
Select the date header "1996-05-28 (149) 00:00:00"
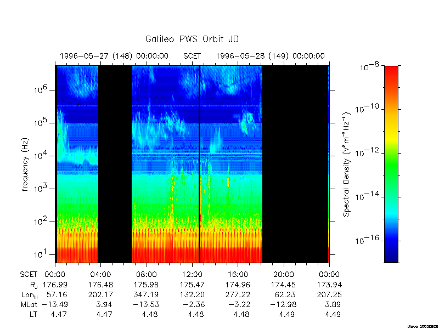pyautogui.click(x=270, y=56)
